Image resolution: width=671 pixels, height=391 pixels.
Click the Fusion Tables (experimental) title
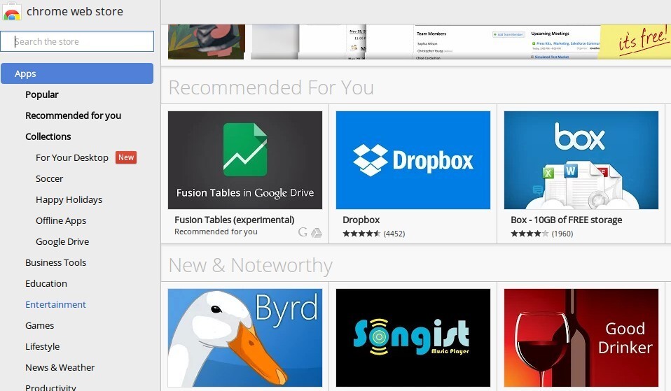[x=235, y=220]
